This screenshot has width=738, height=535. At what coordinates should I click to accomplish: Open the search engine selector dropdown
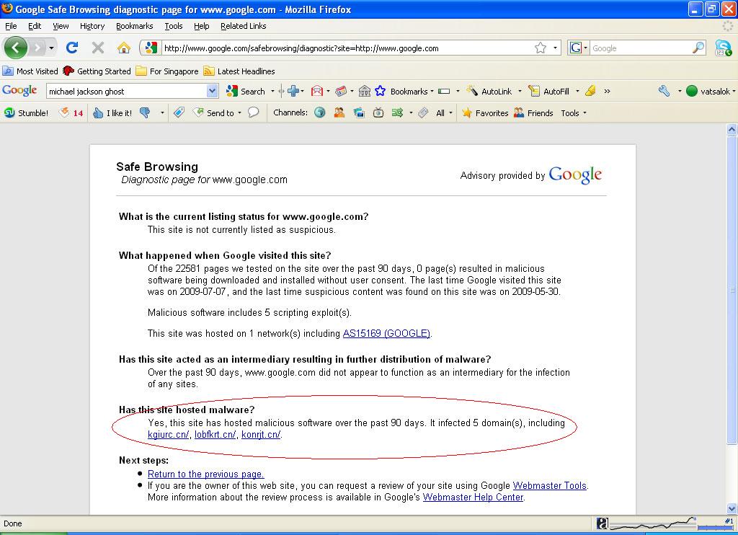point(585,48)
